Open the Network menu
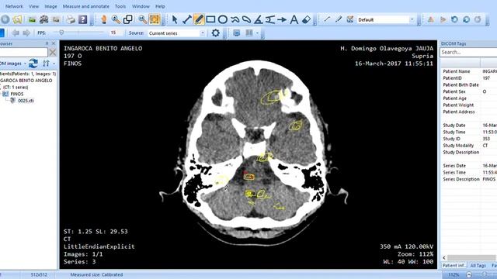The height and width of the screenshot is (279, 497). pyautogui.click(x=14, y=6)
